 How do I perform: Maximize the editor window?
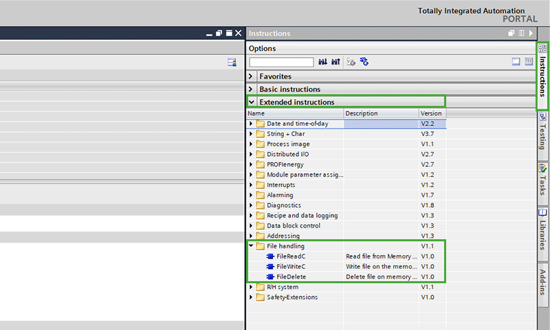pos(229,33)
